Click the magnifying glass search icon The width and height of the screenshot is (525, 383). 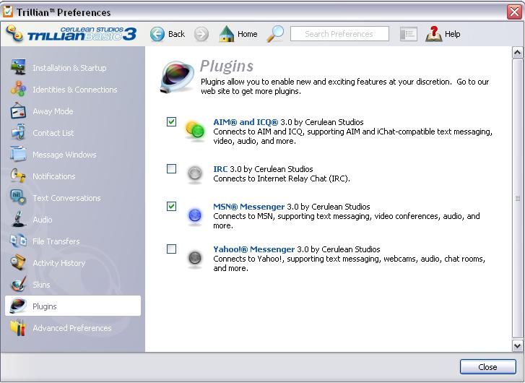[x=275, y=34]
